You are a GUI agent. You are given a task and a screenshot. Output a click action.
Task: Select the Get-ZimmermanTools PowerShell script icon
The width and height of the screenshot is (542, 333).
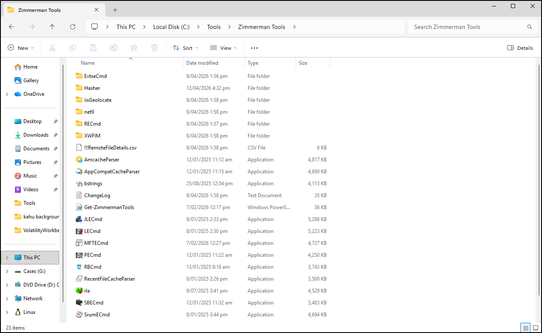79,207
